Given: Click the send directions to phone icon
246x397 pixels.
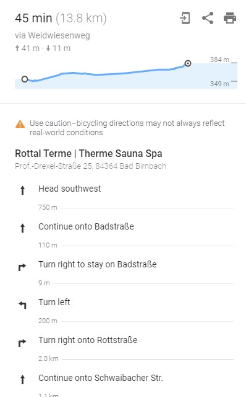Looking at the screenshot, I should click(185, 18).
